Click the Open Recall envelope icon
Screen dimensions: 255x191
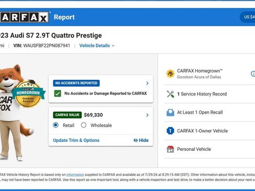170,113
